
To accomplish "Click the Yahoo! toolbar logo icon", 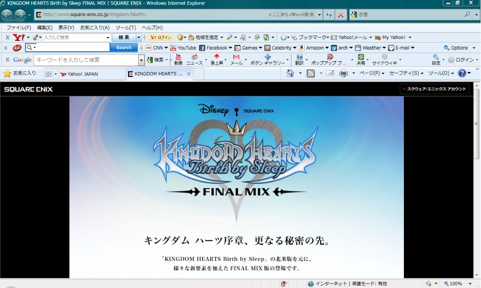I will pyautogui.click(x=19, y=38).
